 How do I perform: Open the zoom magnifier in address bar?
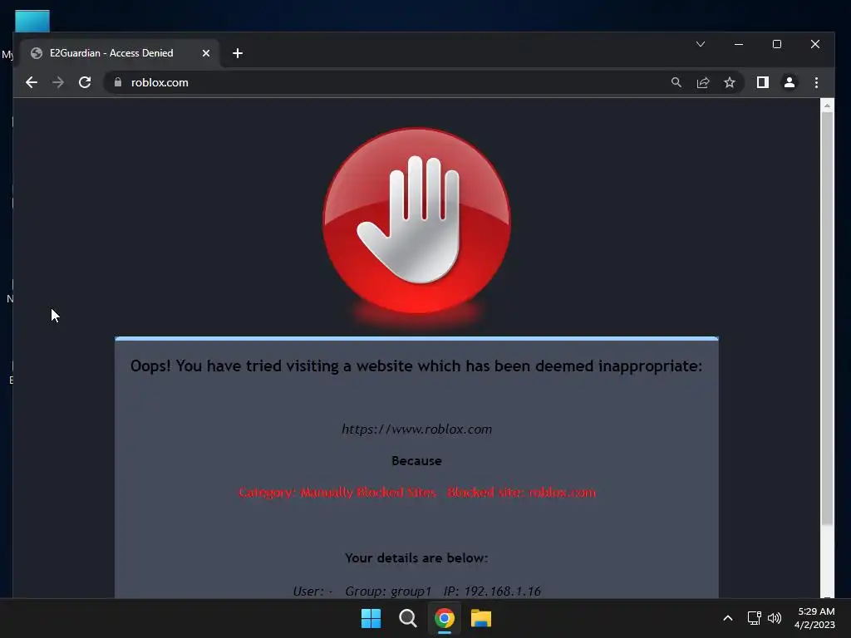[676, 82]
